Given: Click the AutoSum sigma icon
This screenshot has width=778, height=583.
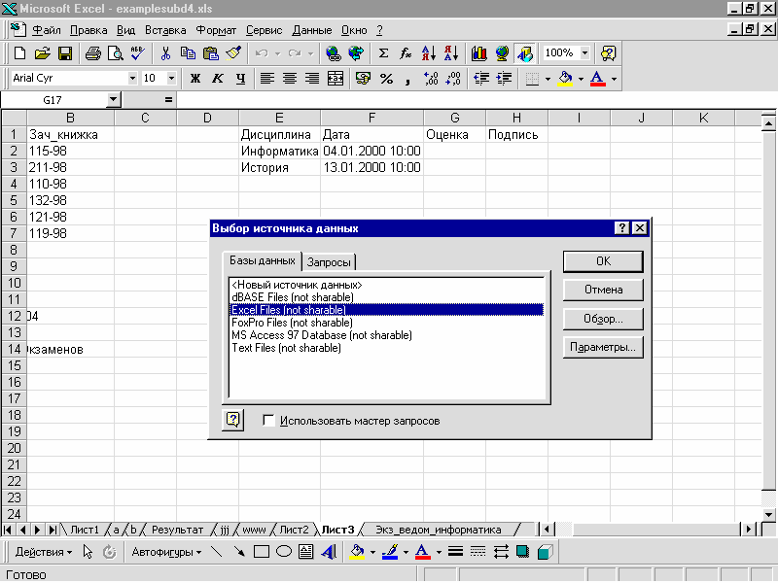Looking at the screenshot, I should click(x=383, y=53).
